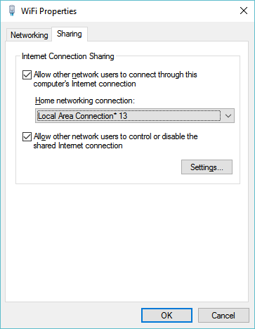
Task: Click the 'control or disable the shared Internet connection' label
Action: pos(116,141)
